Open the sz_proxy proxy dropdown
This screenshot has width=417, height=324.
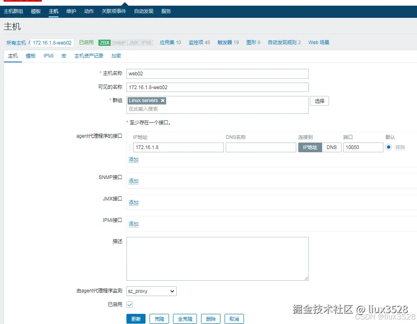[151, 291]
